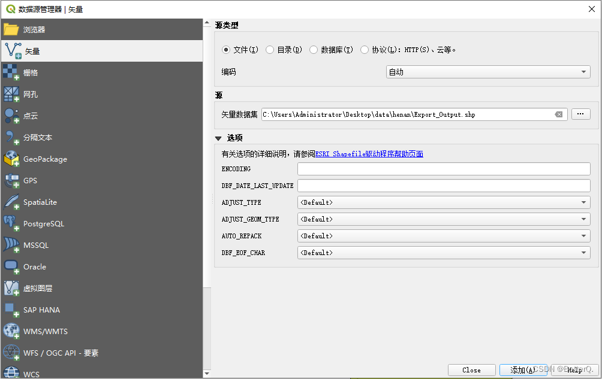The image size is (602, 379).
Task: Click the sidebar scroll-down arrow
Action: [x=207, y=373]
